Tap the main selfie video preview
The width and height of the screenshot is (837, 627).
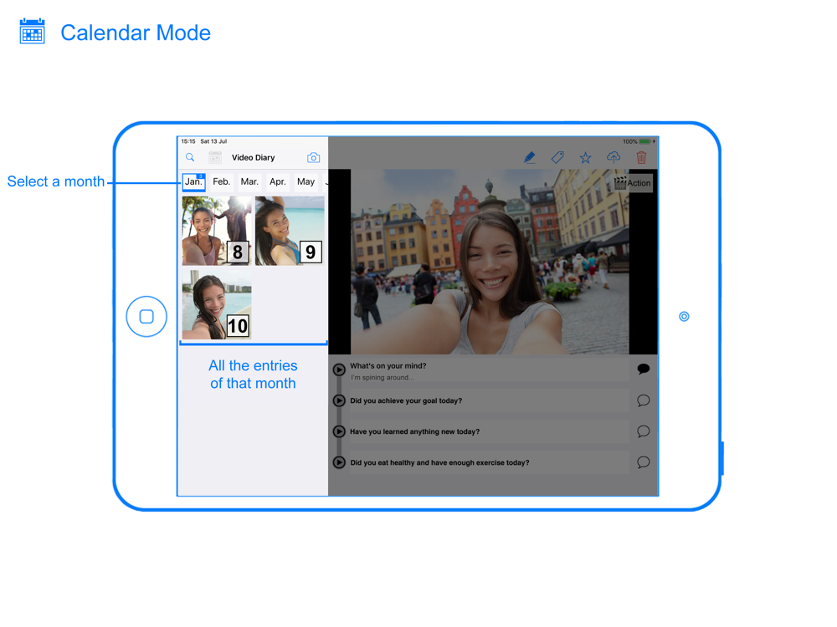pyautogui.click(x=490, y=262)
